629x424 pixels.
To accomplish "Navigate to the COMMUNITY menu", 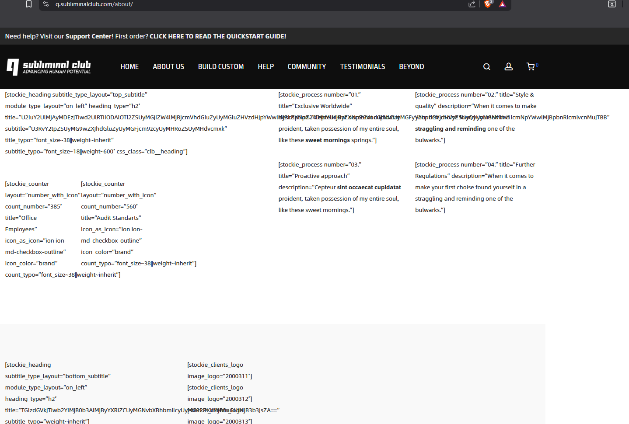I will (x=307, y=67).
